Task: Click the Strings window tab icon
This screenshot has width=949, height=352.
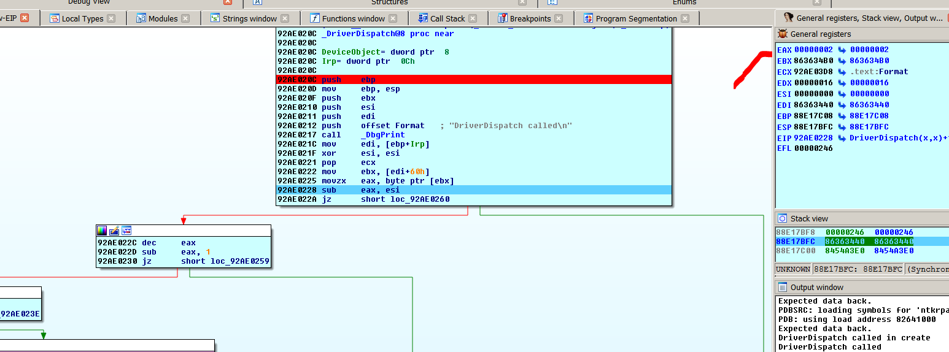Action: coord(215,18)
